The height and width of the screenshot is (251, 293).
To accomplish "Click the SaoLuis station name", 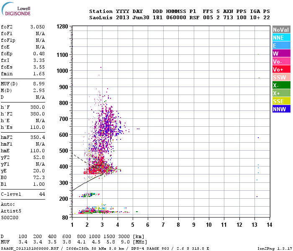I will (101, 18).
